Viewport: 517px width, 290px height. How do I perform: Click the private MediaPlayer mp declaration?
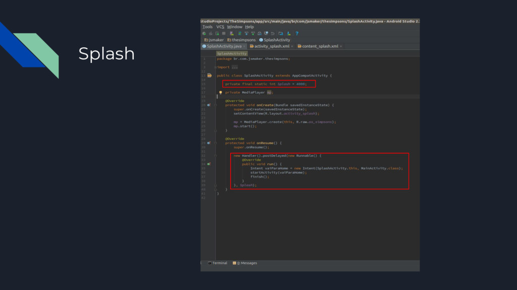[249, 93]
